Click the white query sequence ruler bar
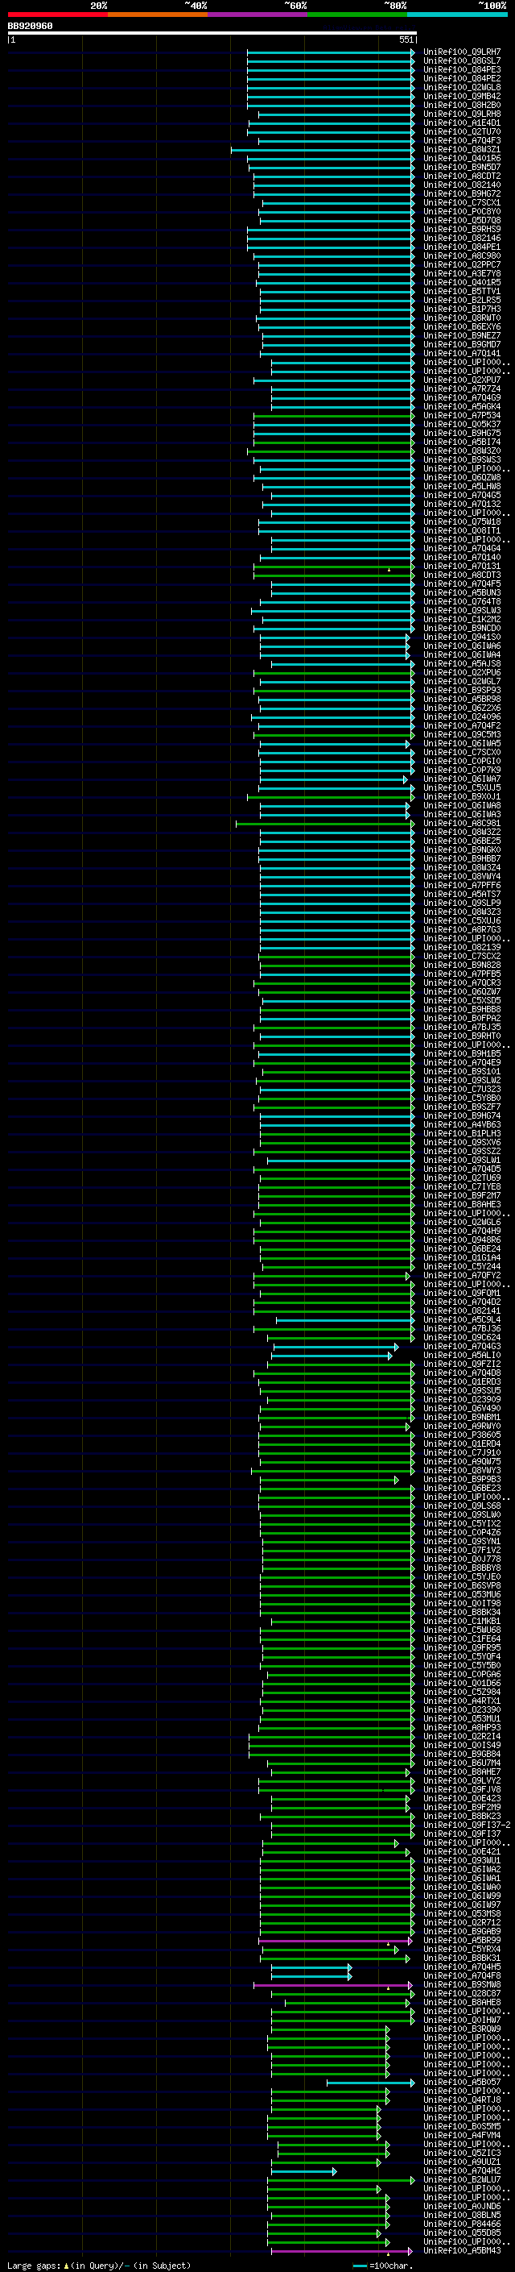Image resolution: width=515 pixels, height=2272 pixels. [x=212, y=34]
